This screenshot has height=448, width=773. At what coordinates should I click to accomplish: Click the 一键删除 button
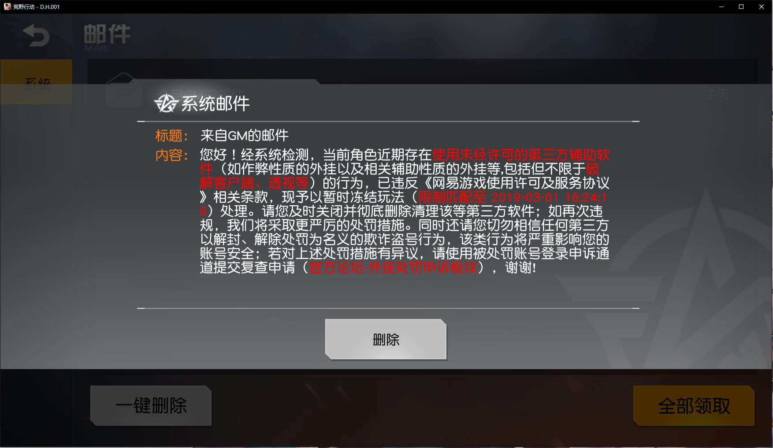click(151, 406)
